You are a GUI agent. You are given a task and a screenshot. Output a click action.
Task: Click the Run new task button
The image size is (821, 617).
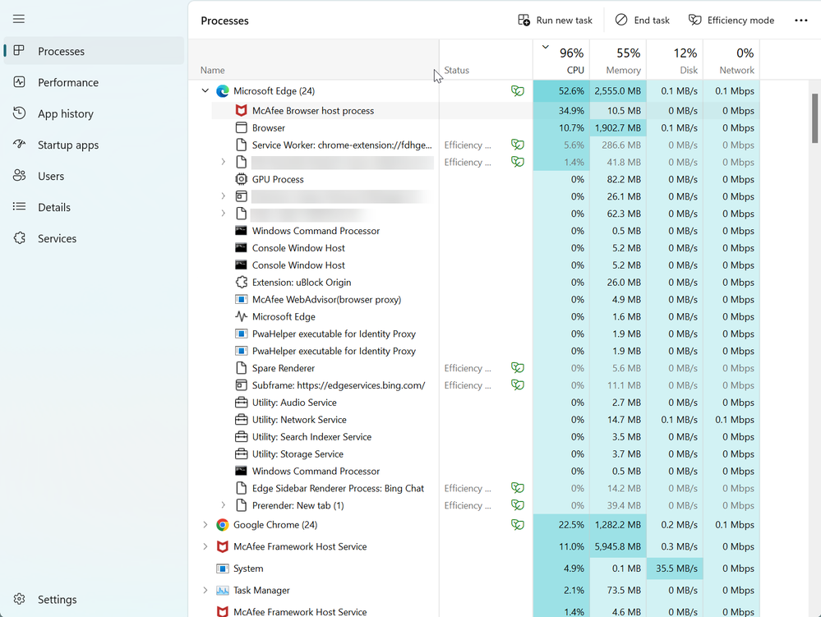tap(555, 21)
